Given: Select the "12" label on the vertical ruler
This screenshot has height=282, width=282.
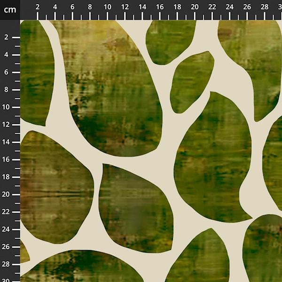Looking at the screenshot, I should [6, 125].
